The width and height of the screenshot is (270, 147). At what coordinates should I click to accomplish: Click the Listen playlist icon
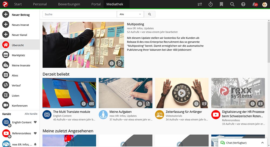point(6,95)
